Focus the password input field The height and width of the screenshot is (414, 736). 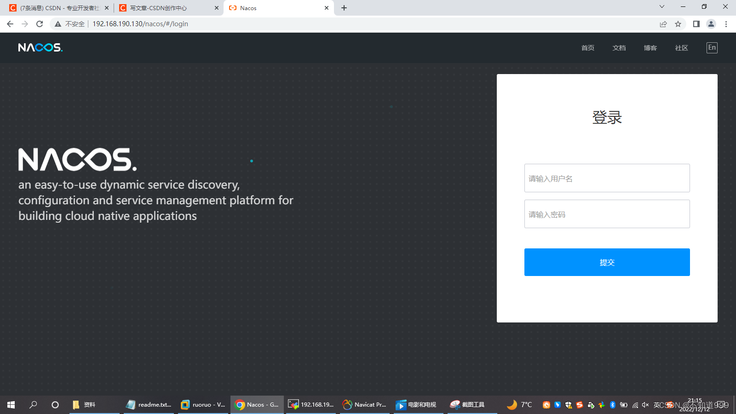607,214
